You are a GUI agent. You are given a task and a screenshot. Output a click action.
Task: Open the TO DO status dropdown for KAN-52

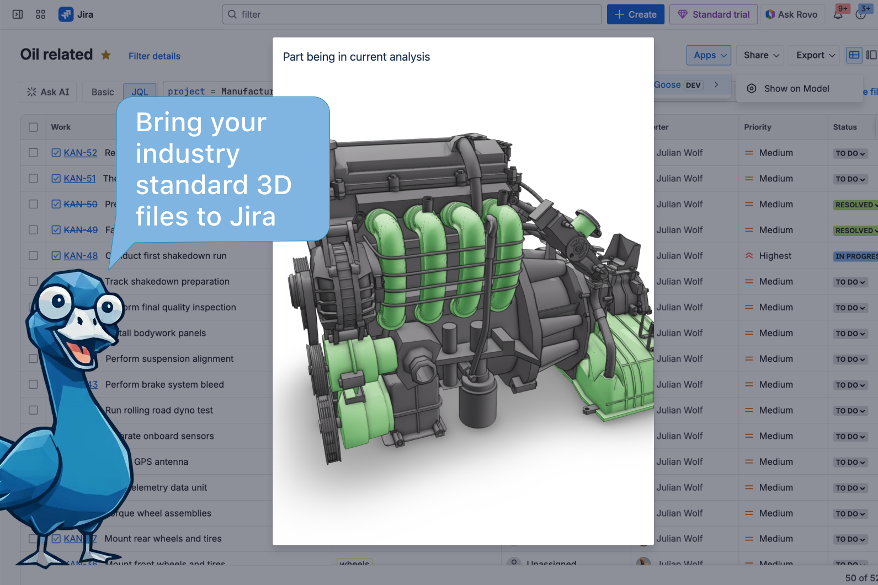tap(850, 153)
